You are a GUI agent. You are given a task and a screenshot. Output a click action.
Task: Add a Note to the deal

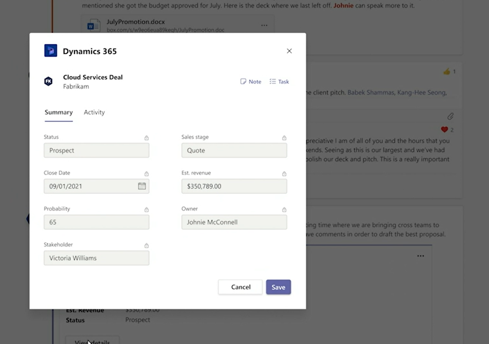click(x=251, y=82)
